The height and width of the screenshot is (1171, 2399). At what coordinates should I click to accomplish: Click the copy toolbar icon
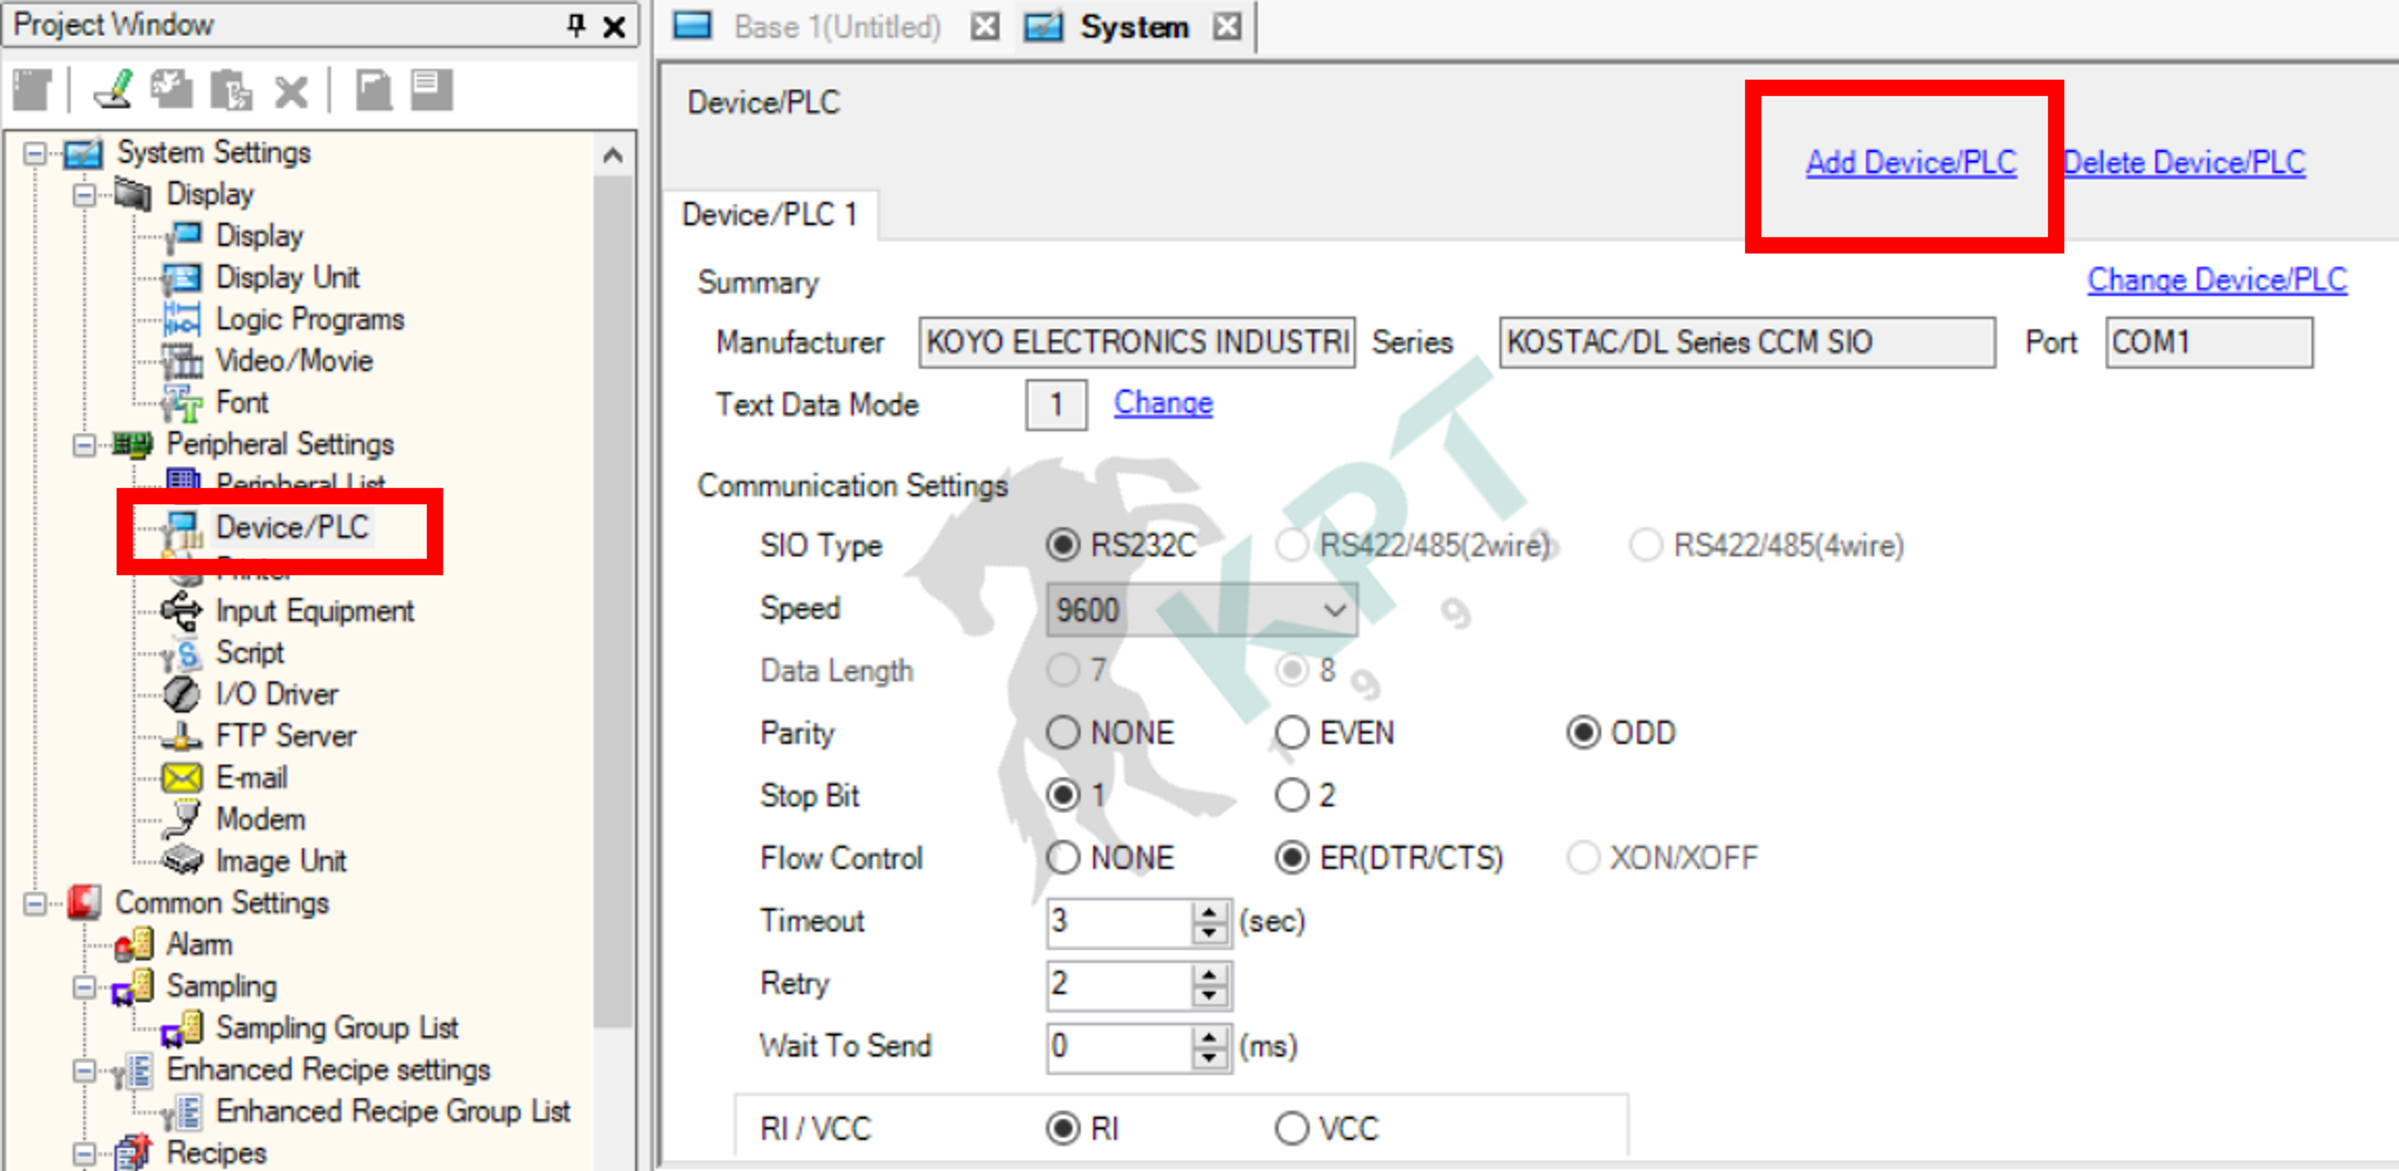point(172,91)
